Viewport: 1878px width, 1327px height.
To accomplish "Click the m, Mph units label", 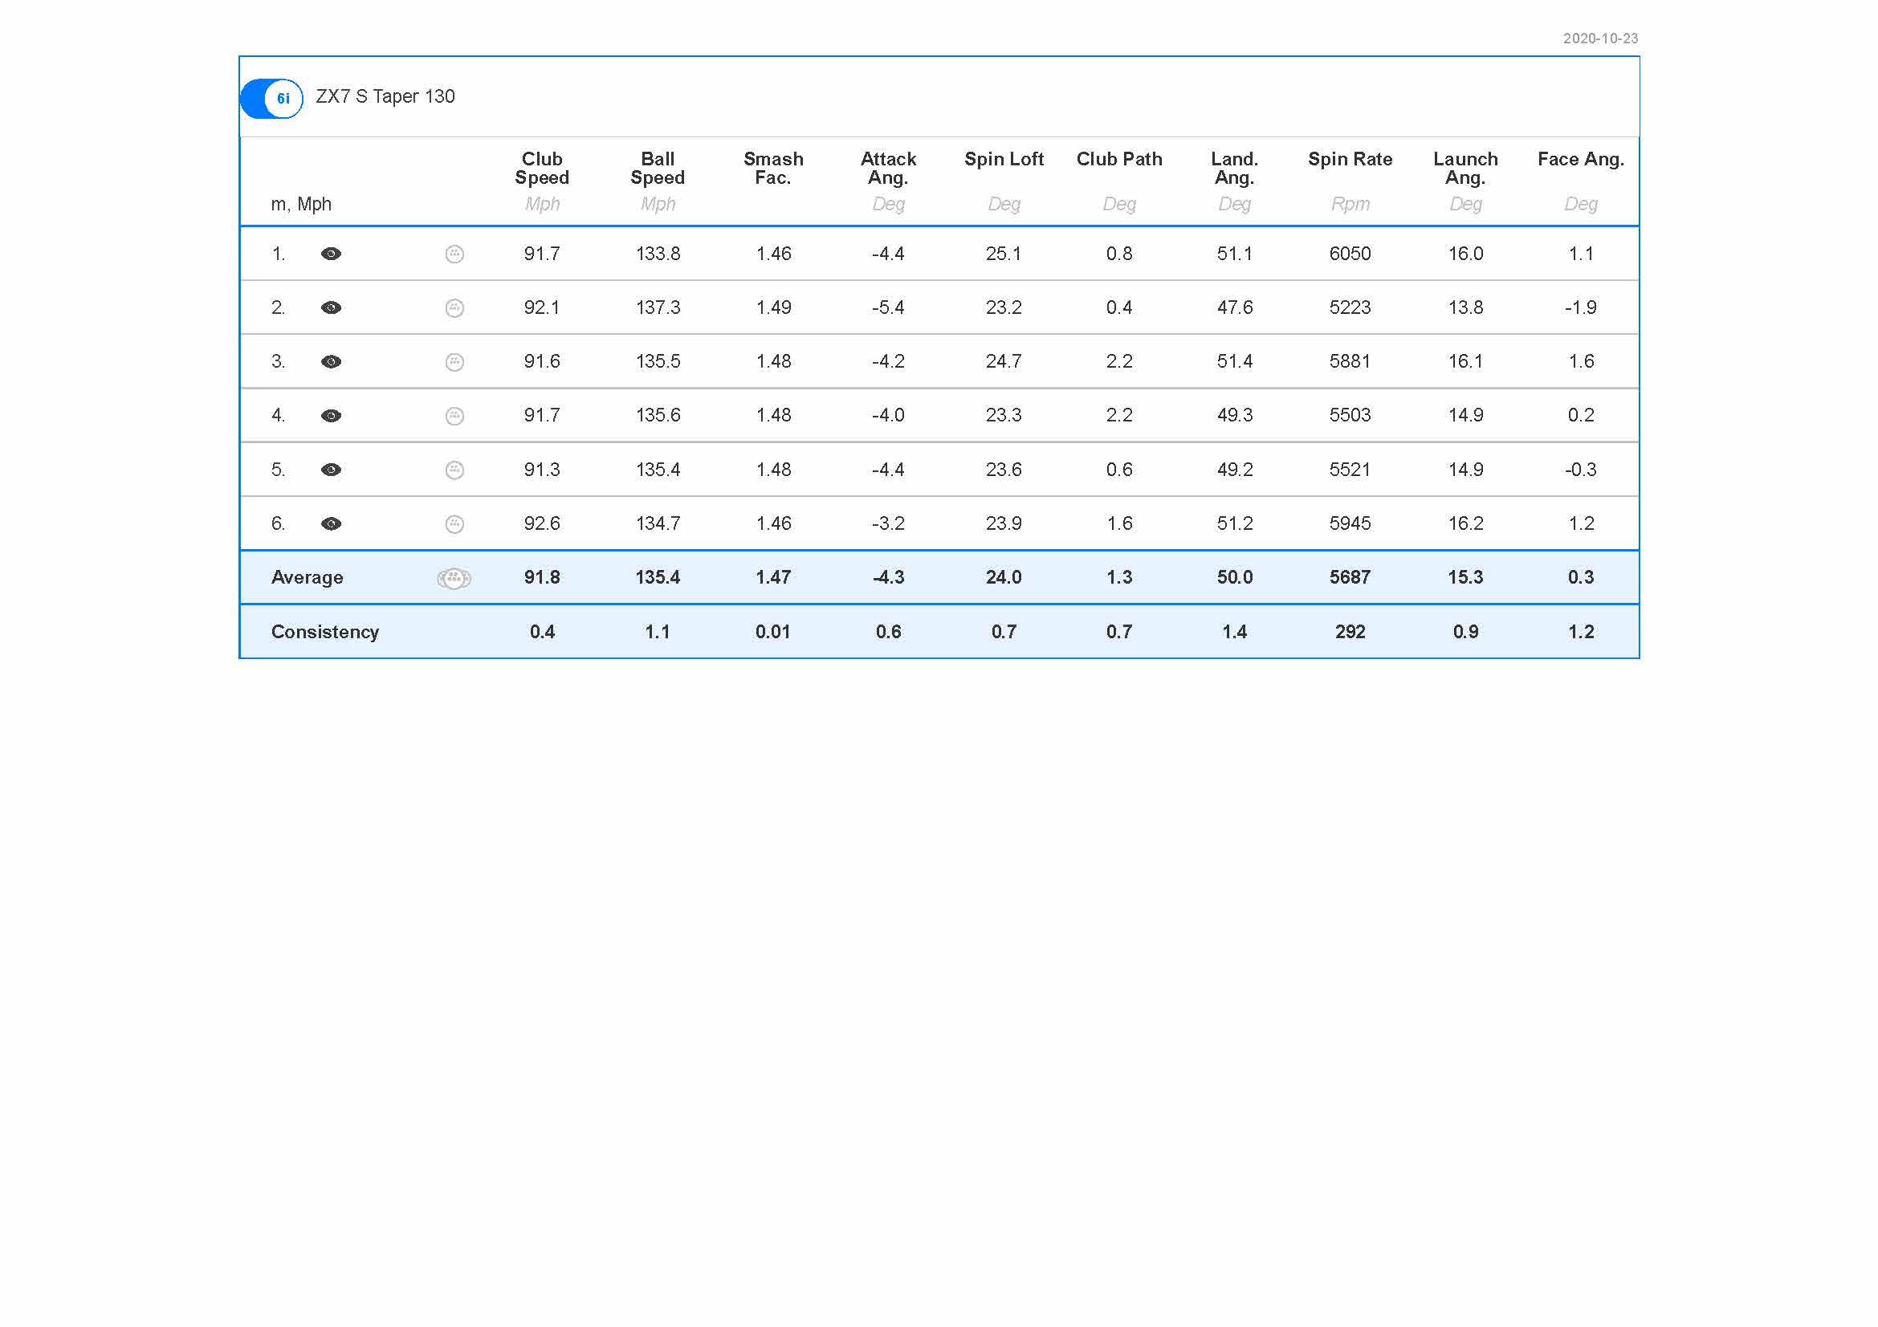I will click(301, 205).
